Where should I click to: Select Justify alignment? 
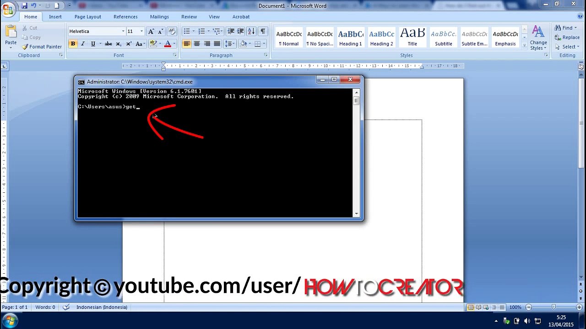[217, 44]
